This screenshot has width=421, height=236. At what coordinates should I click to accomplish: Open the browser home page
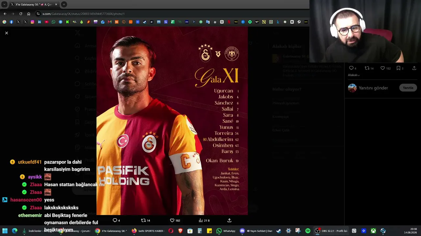29,14
